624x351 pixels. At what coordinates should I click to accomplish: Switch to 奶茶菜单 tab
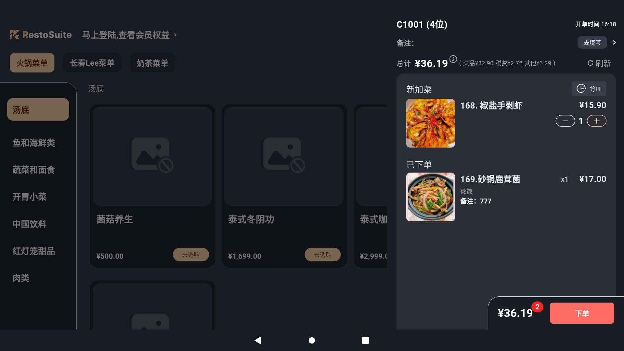pyautogui.click(x=152, y=63)
